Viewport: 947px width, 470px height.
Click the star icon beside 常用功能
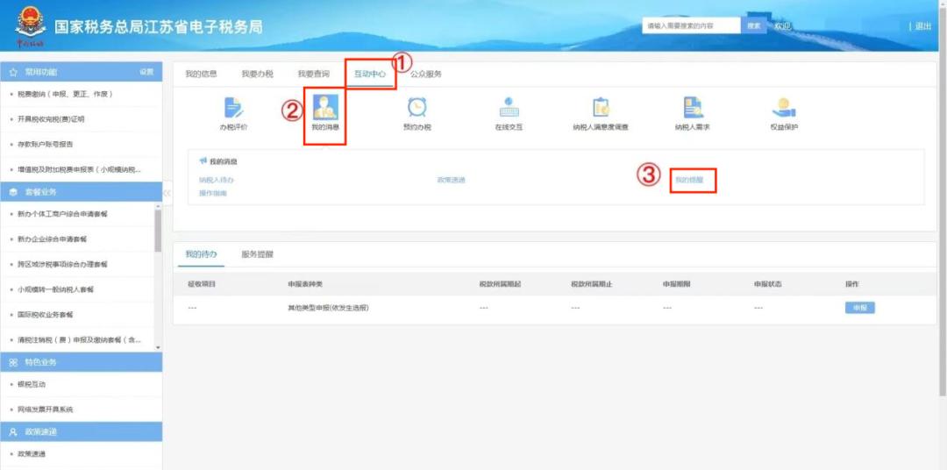[13, 72]
